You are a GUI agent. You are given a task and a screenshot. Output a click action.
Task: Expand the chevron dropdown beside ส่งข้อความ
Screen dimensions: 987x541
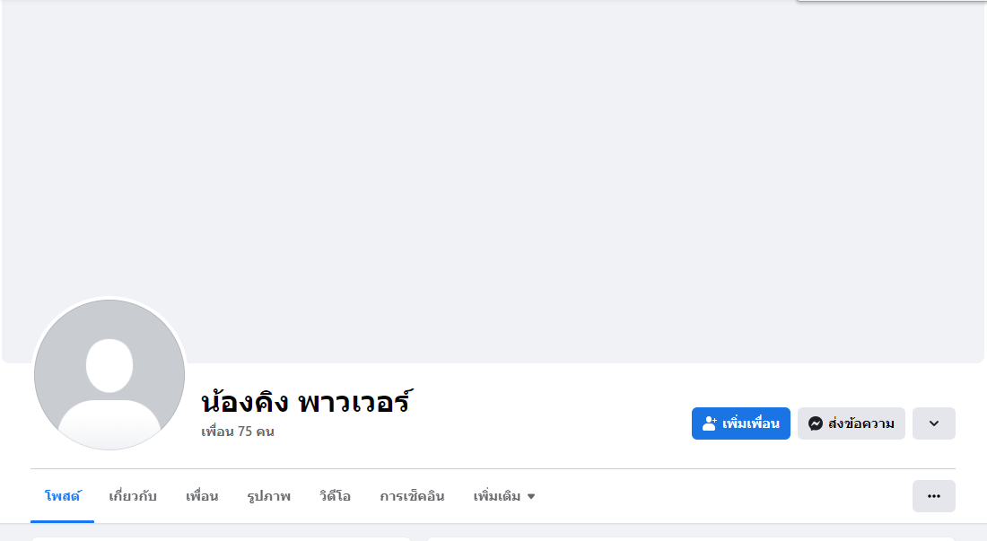click(x=933, y=423)
